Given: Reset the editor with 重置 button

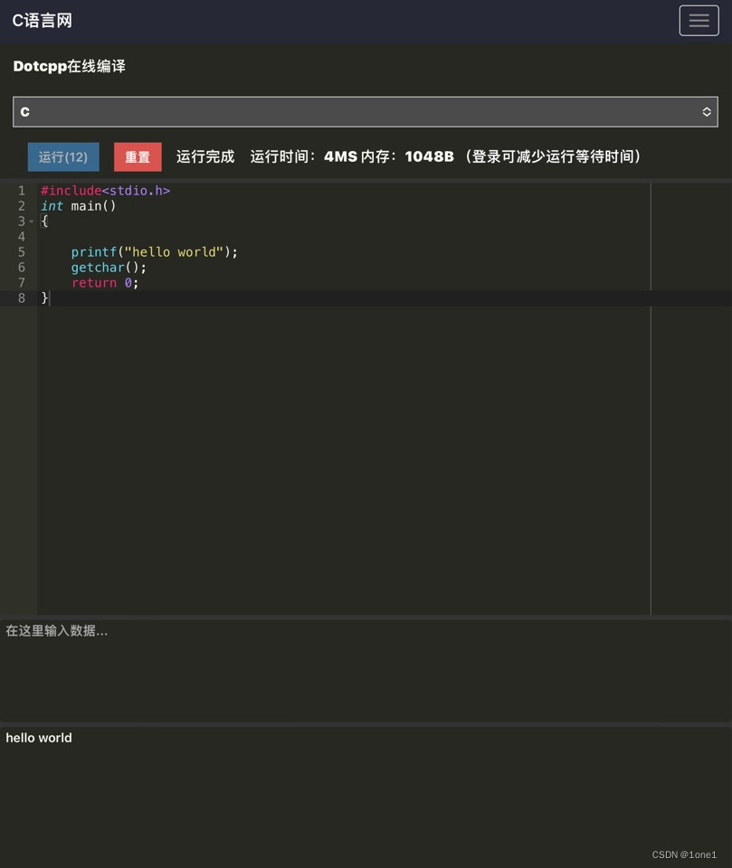Looking at the screenshot, I should tap(138, 156).
